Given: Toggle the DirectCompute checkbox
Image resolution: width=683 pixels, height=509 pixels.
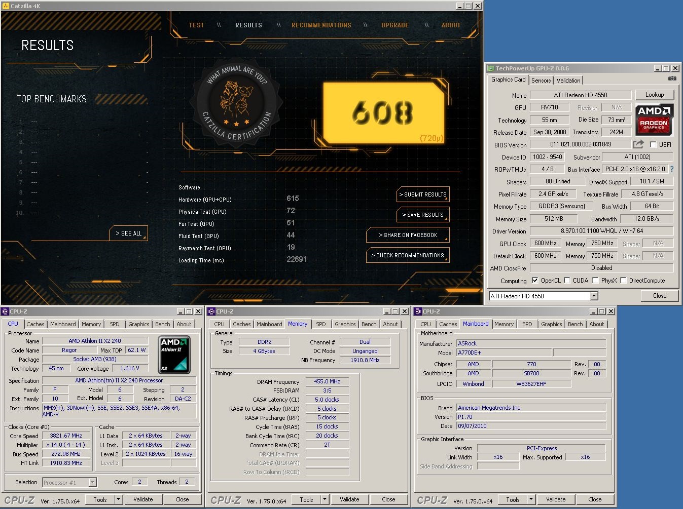Looking at the screenshot, I should pyautogui.click(x=623, y=280).
